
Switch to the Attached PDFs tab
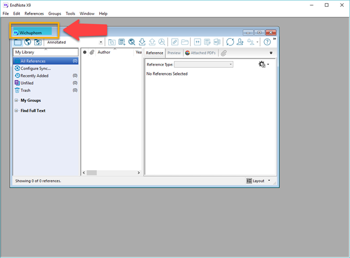201,53
